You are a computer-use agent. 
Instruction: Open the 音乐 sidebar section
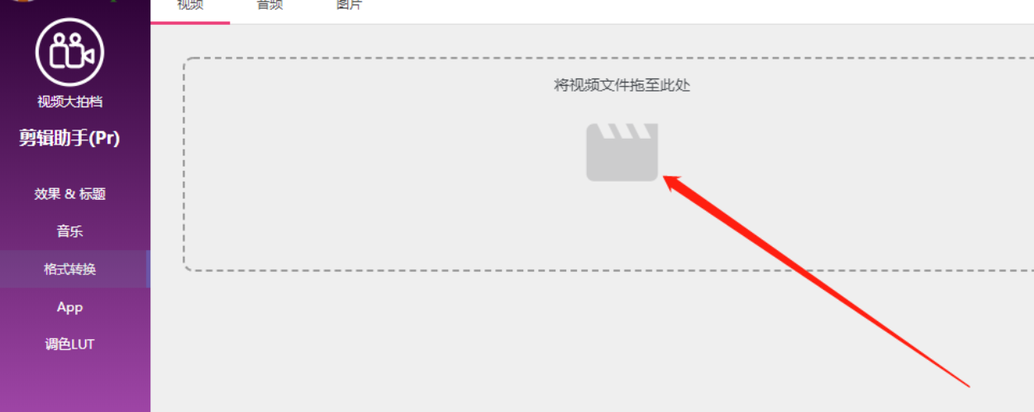click(69, 231)
